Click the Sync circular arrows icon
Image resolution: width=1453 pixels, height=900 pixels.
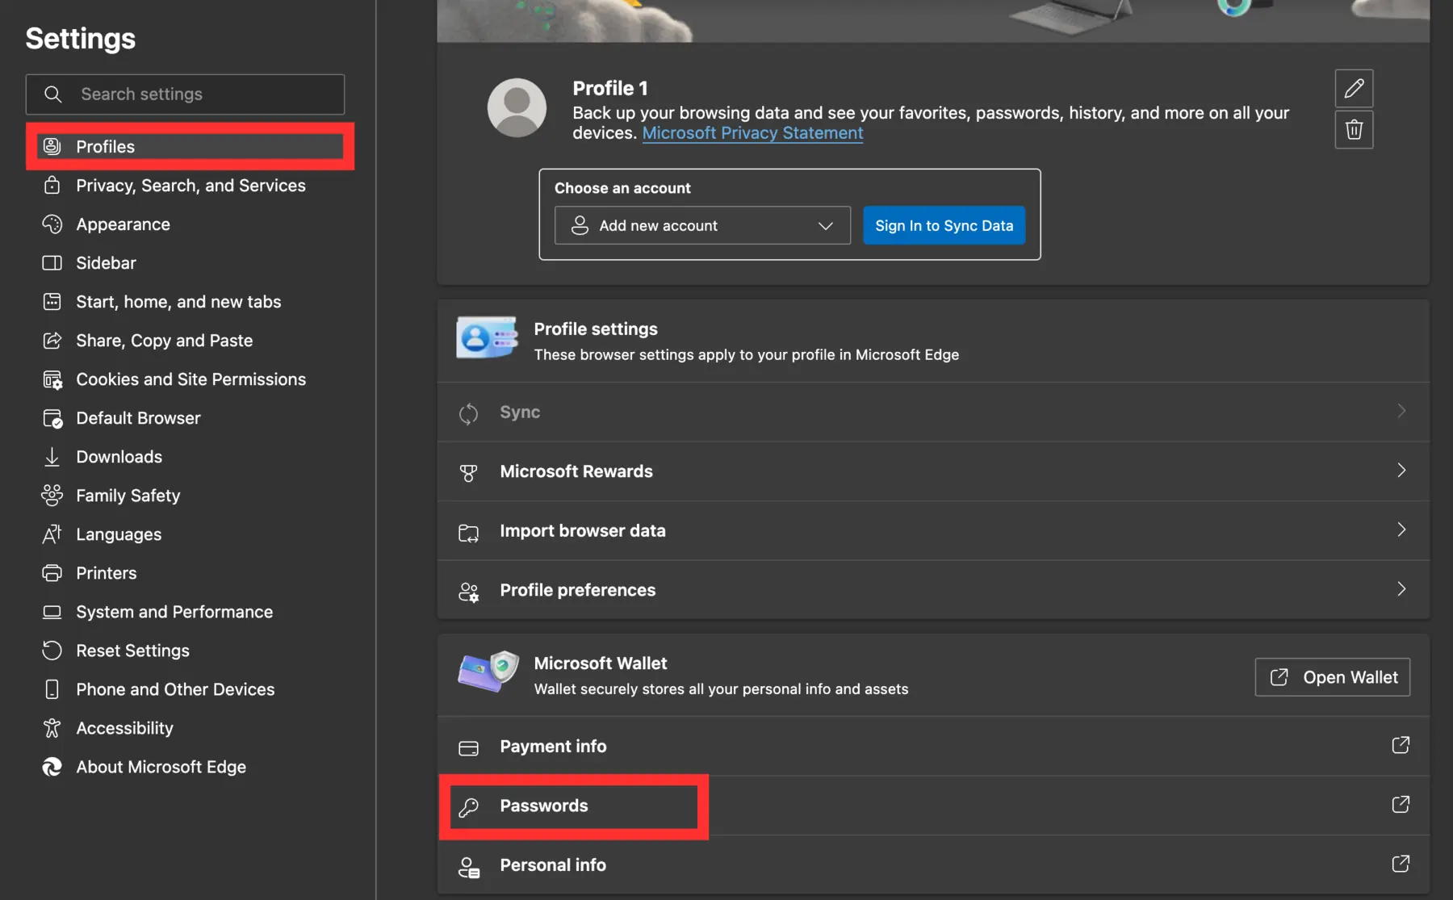point(468,413)
